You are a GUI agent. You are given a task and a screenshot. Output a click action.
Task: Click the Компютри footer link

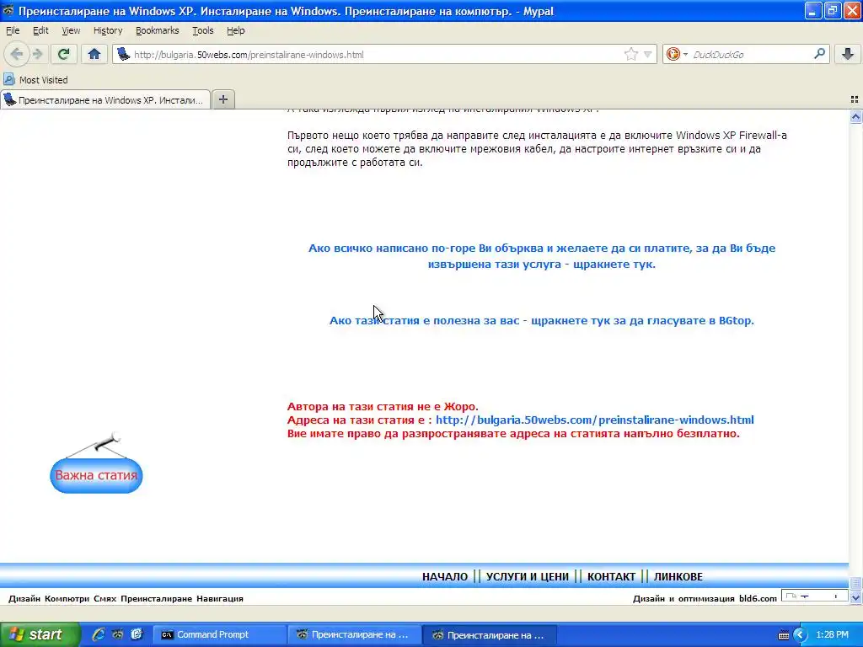click(x=67, y=599)
